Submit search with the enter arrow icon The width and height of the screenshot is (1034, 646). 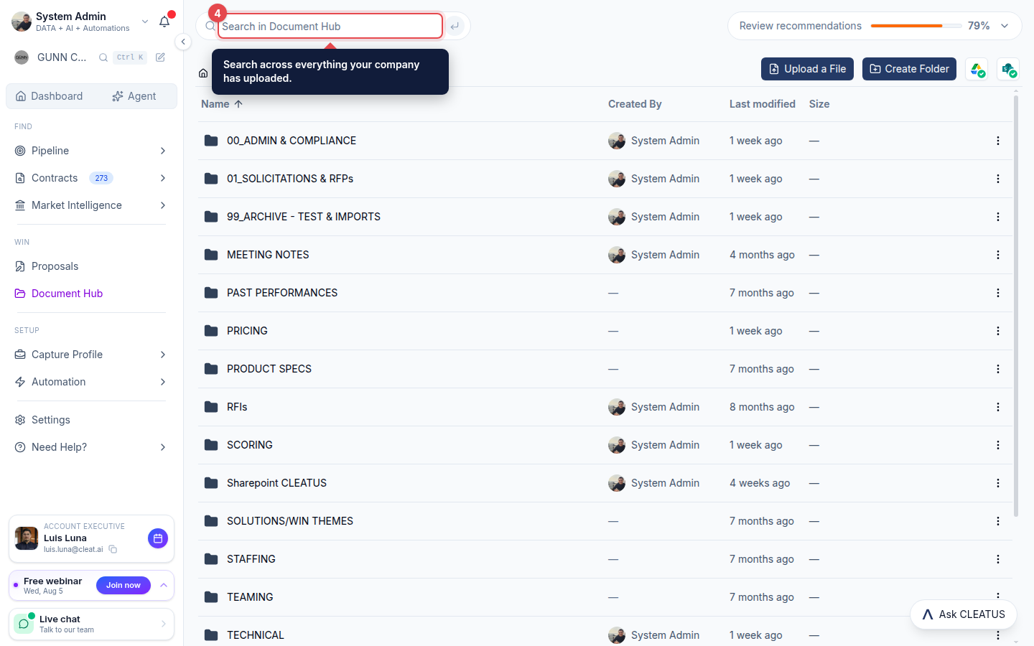click(455, 26)
